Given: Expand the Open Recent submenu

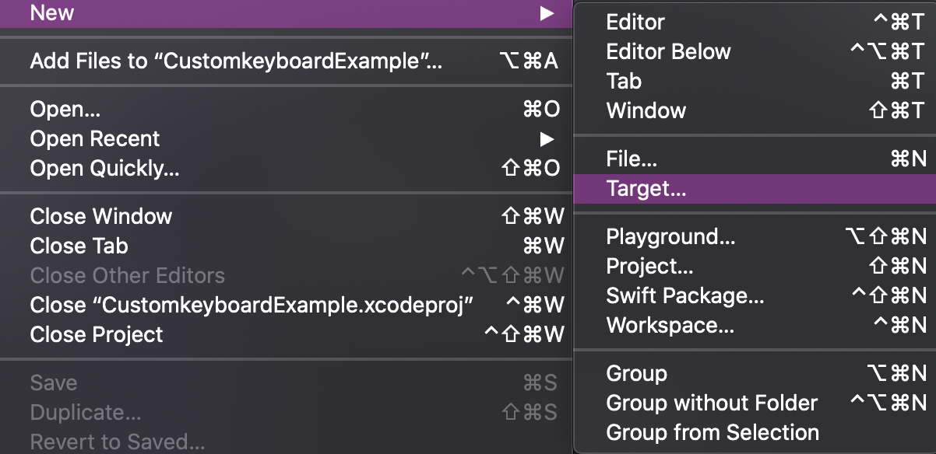Looking at the screenshot, I should [x=95, y=138].
